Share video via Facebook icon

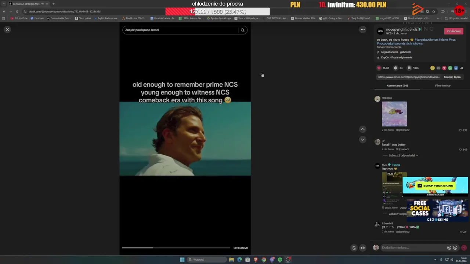(456, 68)
